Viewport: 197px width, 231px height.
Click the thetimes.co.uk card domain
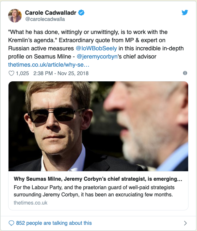tap(30, 203)
